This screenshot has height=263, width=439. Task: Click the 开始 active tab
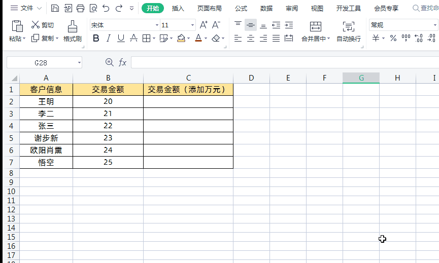click(x=153, y=9)
